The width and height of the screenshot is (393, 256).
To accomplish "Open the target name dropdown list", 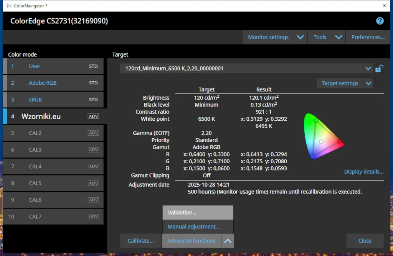I will (x=368, y=69).
